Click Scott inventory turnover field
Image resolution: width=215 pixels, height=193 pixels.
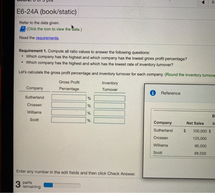[x=109, y=121]
